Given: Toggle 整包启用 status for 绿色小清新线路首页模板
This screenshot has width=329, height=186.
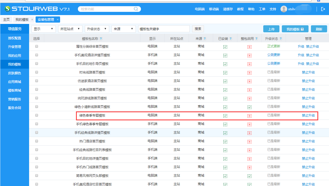Looking at the screenshot, I should tap(250, 107).
